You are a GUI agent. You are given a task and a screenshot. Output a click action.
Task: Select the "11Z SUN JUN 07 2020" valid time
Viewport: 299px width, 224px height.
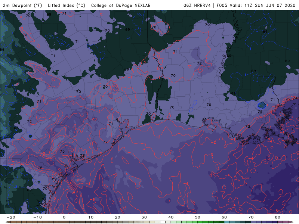tap(270, 5)
